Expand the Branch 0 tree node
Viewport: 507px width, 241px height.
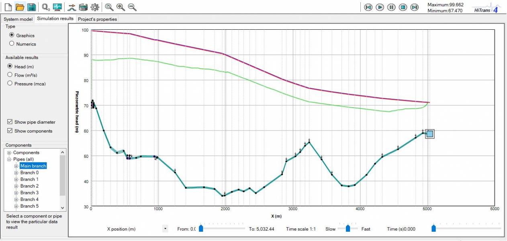pyautogui.click(x=16, y=173)
